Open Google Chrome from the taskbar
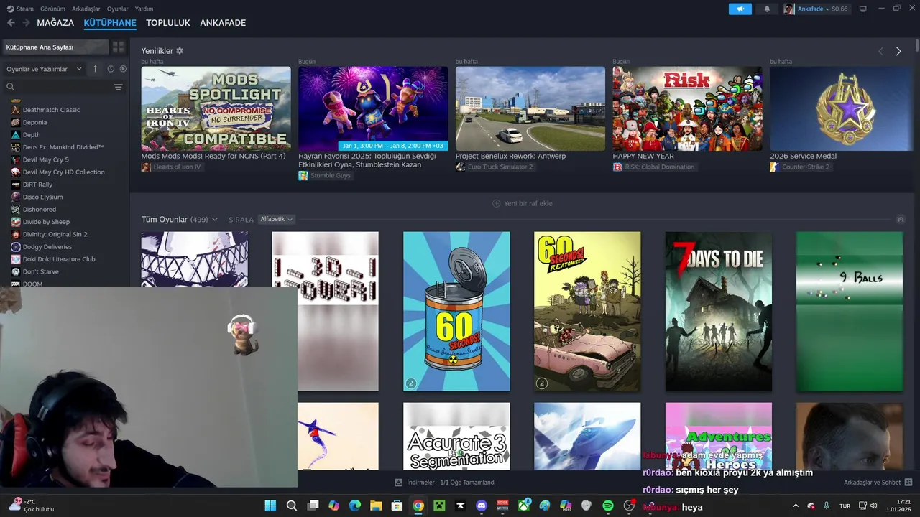 (418, 506)
